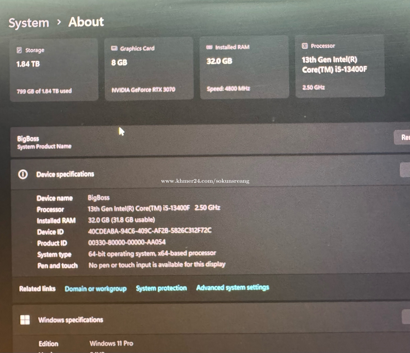This screenshot has width=410, height=353.
Task: Open System protection link
Action: click(x=161, y=288)
